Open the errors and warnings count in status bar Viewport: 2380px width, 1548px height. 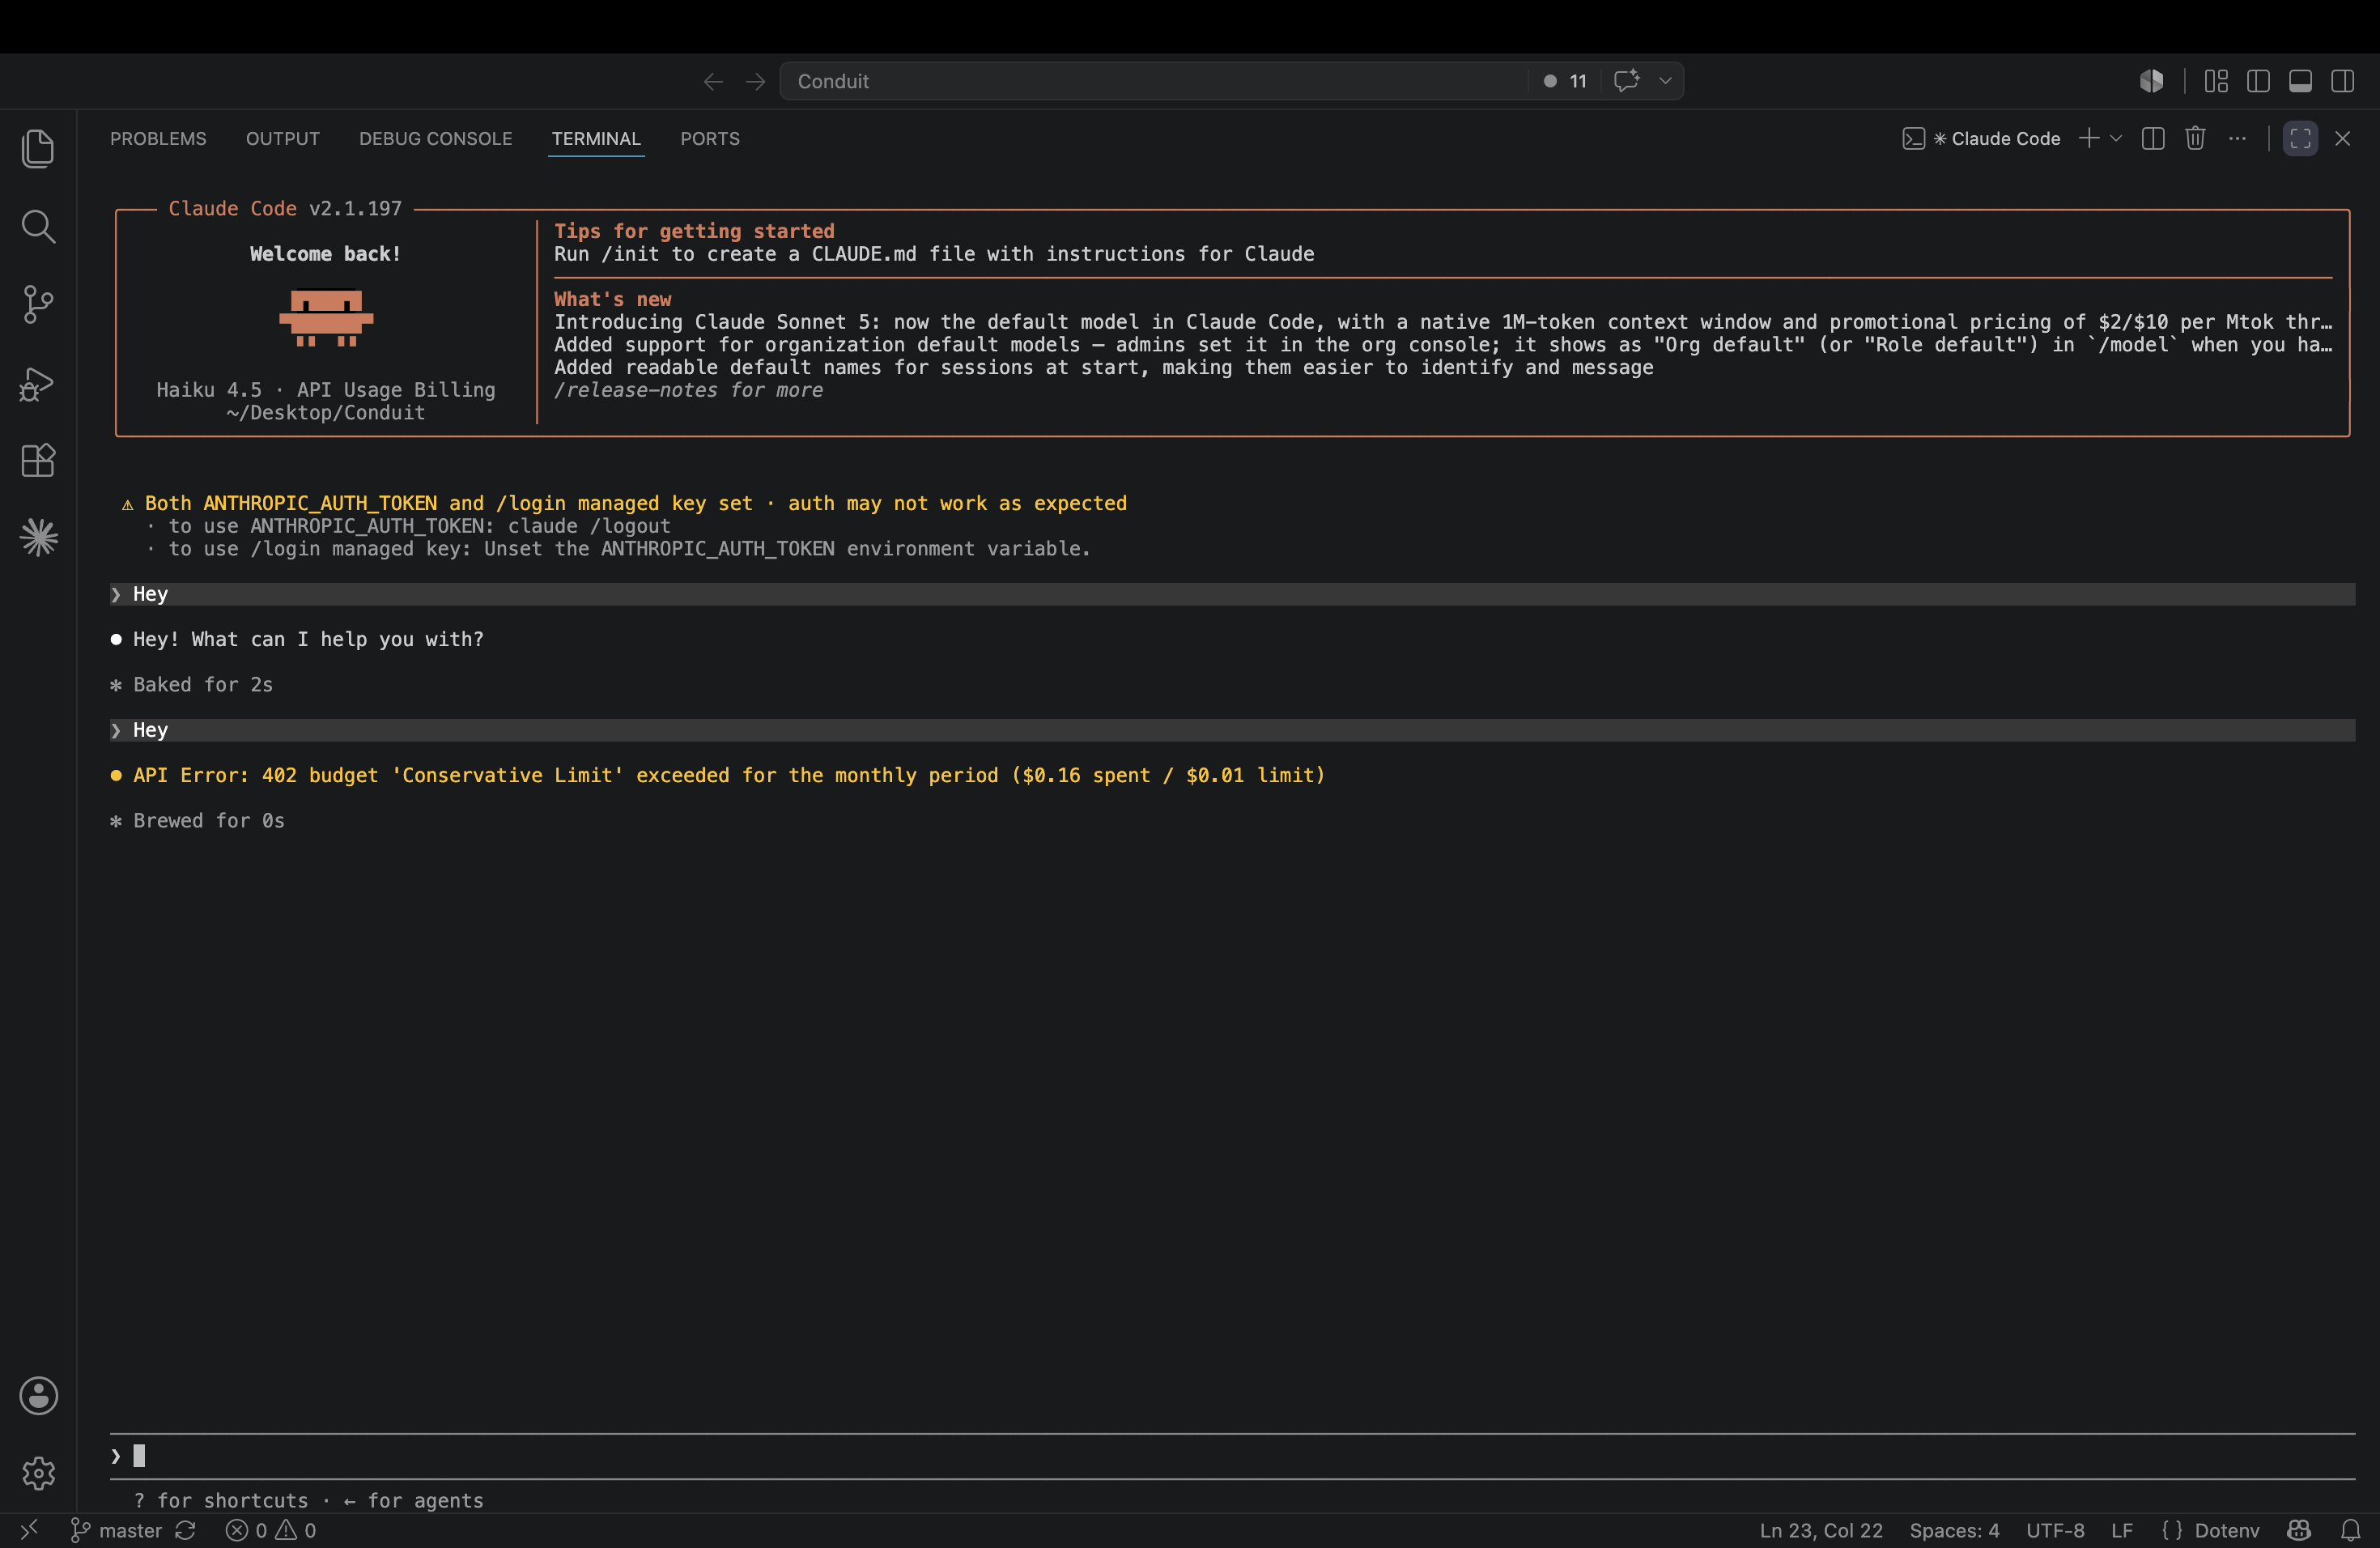tap(271, 1530)
